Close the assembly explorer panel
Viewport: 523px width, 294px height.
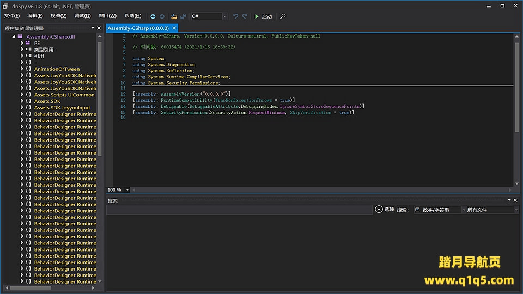(100, 28)
